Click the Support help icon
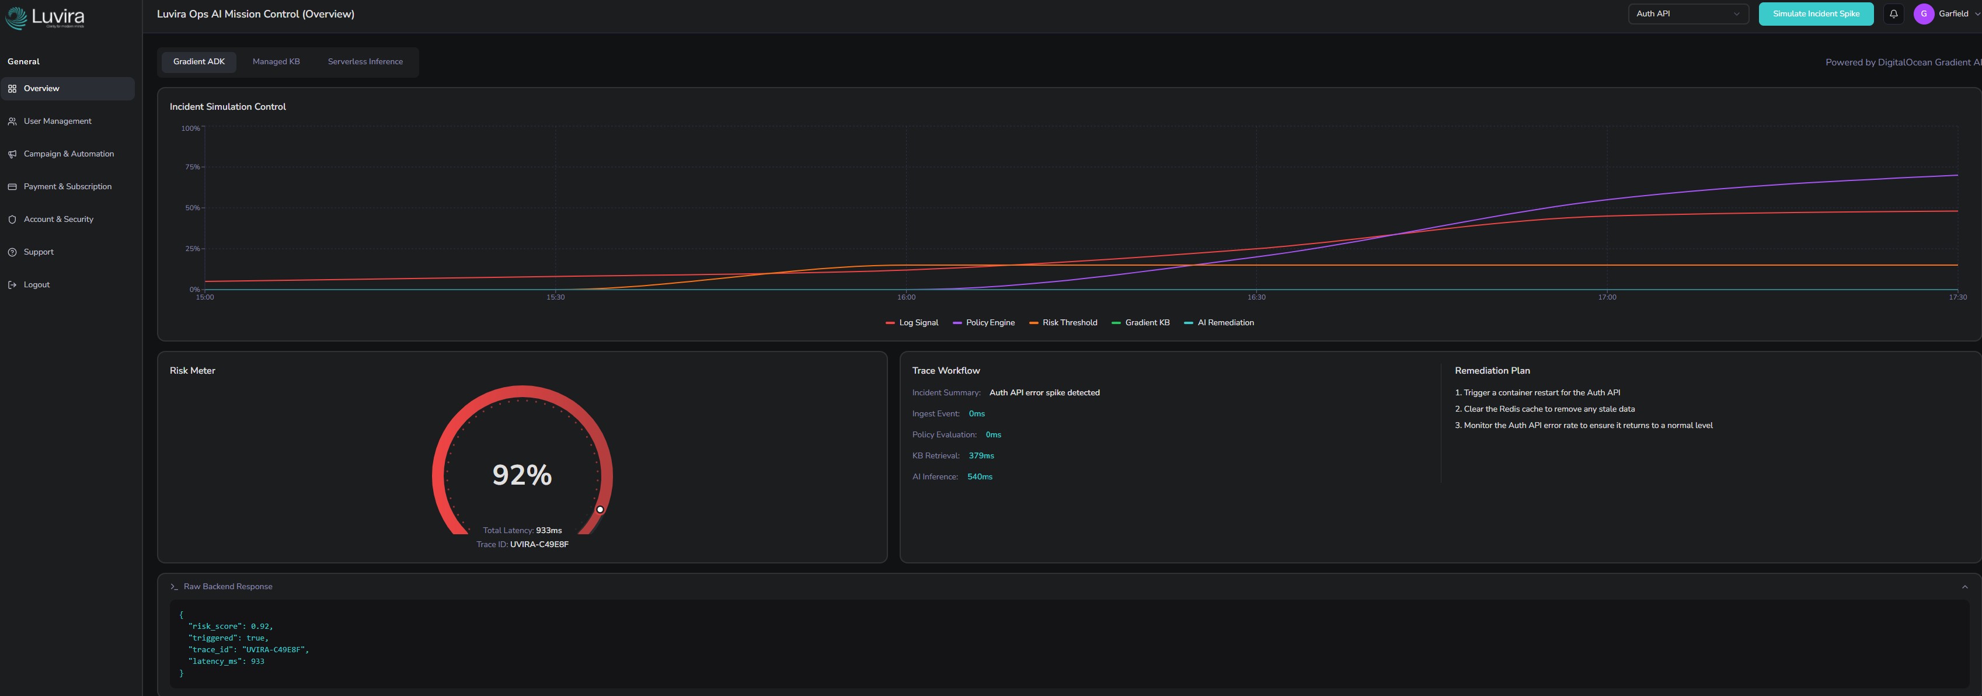Screen dimensions: 1982x696 pyautogui.click(x=12, y=252)
